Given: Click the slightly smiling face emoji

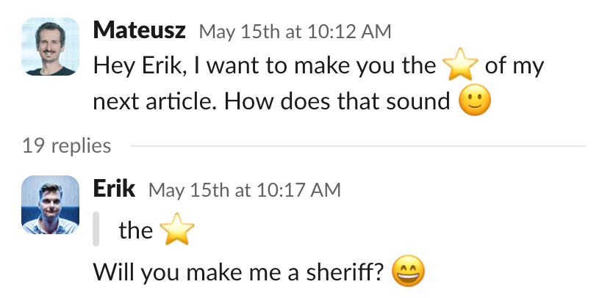Looking at the screenshot, I should point(474,101).
